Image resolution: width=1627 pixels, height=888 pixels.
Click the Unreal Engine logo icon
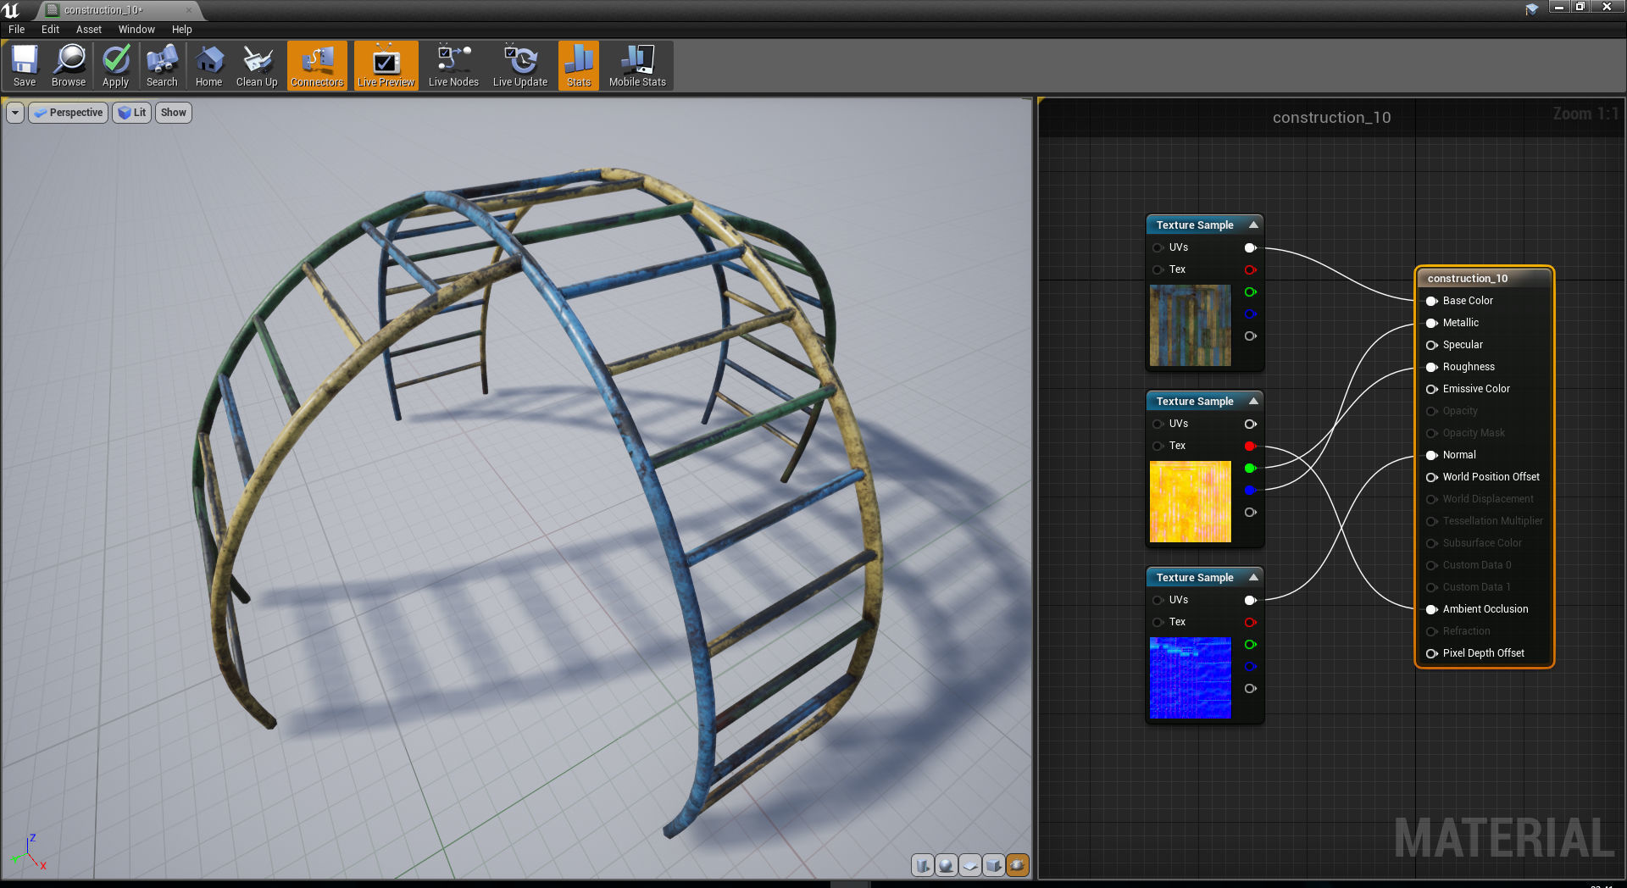pyautogui.click(x=11, y=10)
